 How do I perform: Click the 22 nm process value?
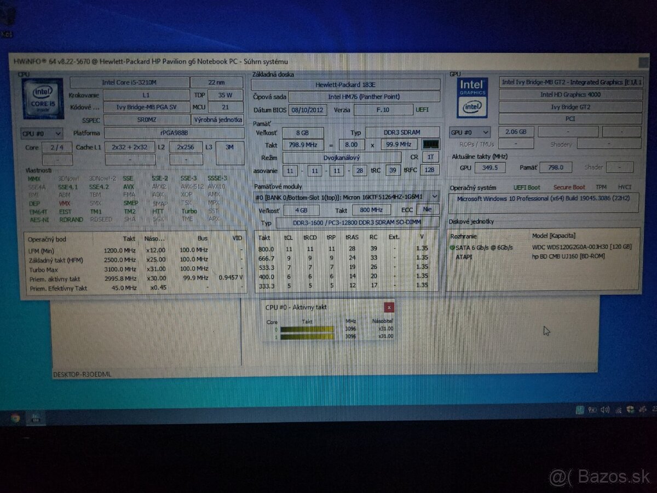217,82
